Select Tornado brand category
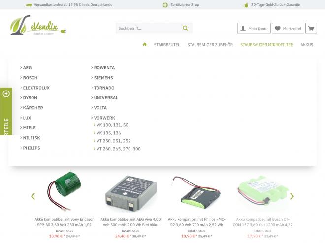Image resolution: width=325 pixels, height=243 pixels. [104, 88]
